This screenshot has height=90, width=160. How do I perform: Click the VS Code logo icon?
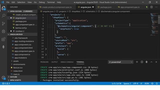[x=2, y=2]
